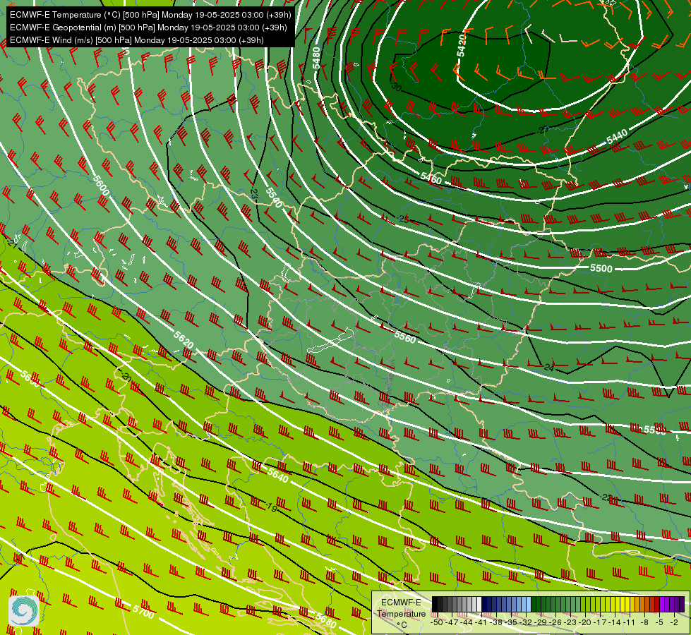The image size is (691, 635).
Task: Click the 5540 geopotential contour label
Action: (274, 198)
